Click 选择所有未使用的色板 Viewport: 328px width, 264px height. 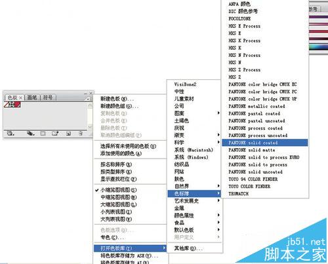[128, 146]
